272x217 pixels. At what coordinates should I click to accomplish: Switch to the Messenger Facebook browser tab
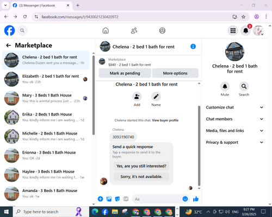(x=41, y=5)
